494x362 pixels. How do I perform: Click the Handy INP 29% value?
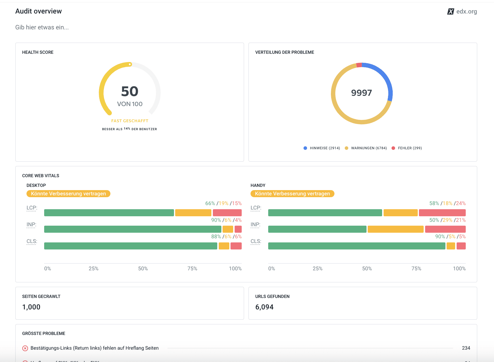(x=447, y=220)
